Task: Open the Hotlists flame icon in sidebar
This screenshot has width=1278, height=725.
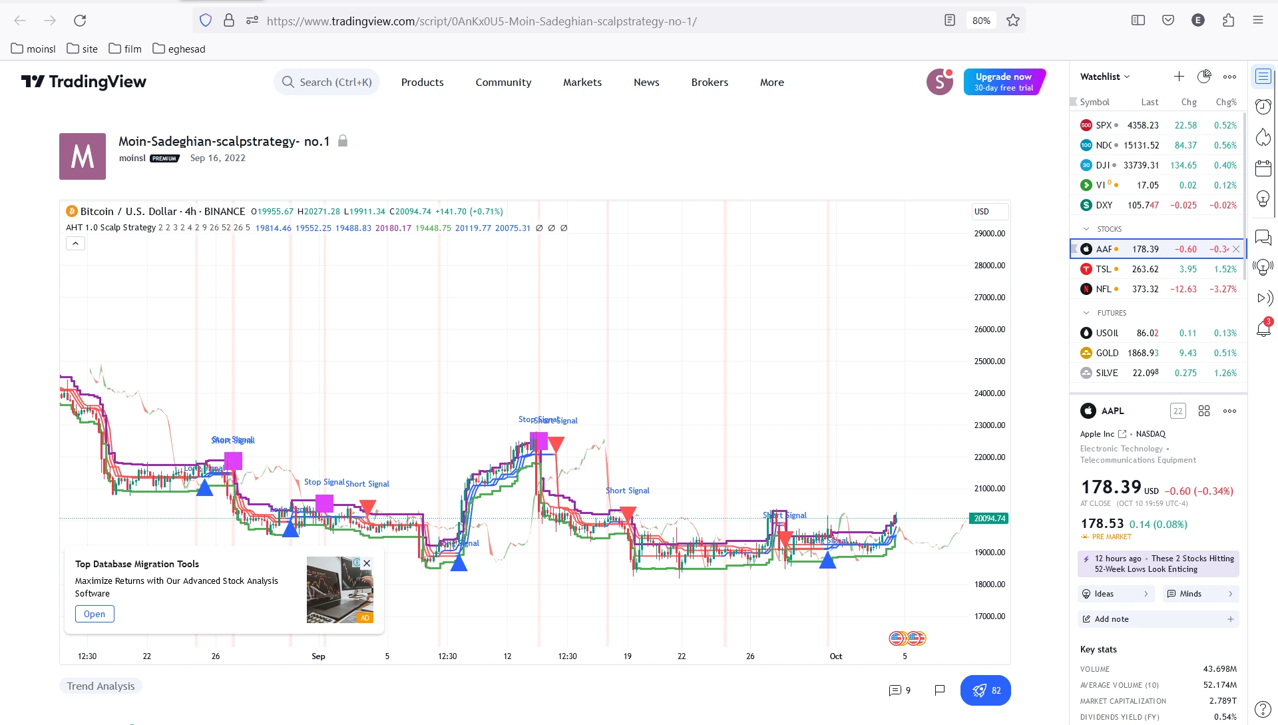Action: click(1263, 137)
